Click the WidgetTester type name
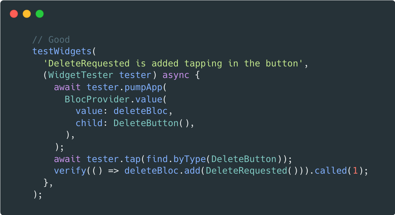Viewport: 395px width, 215px height. pos(81,75)
